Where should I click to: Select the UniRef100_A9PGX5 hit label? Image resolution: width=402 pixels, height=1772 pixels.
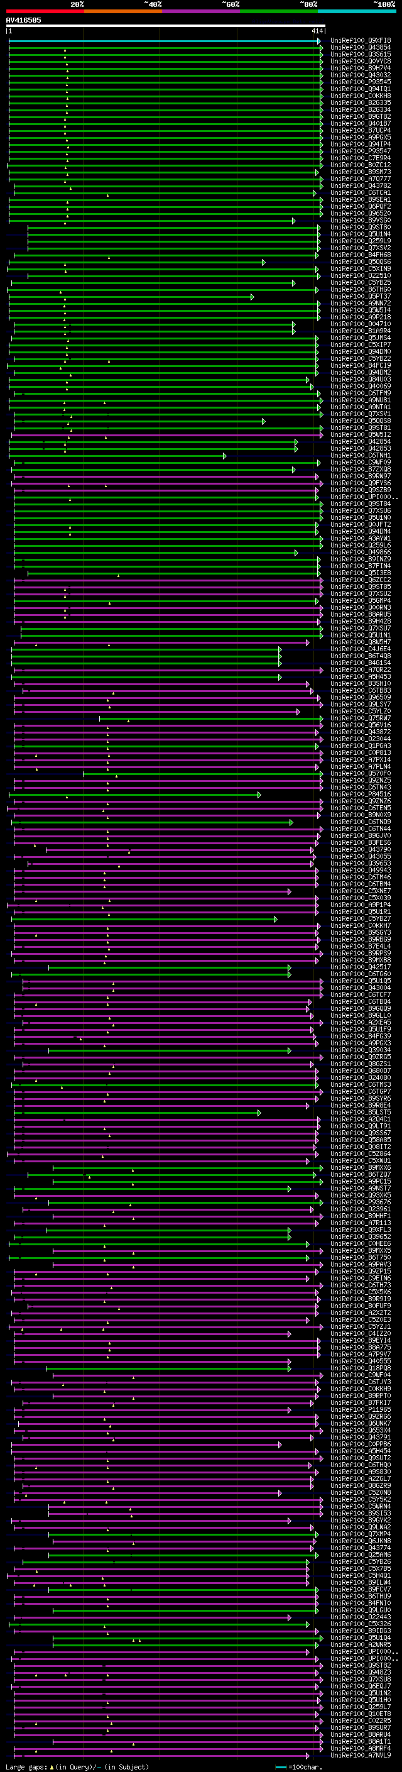point(361,138)
